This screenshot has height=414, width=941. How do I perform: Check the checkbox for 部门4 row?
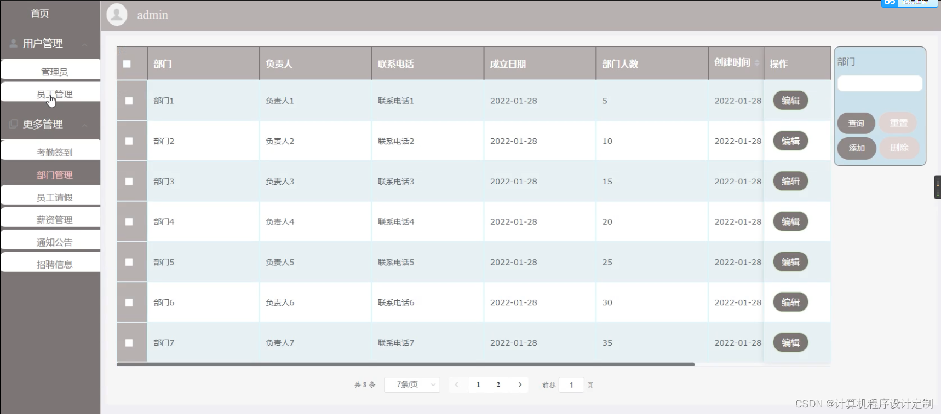(129, 222)
